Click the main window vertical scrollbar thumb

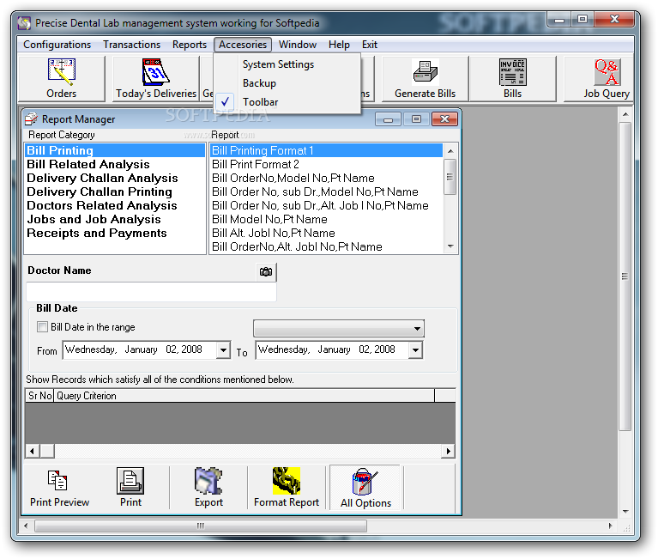click(x=625, y=276)
